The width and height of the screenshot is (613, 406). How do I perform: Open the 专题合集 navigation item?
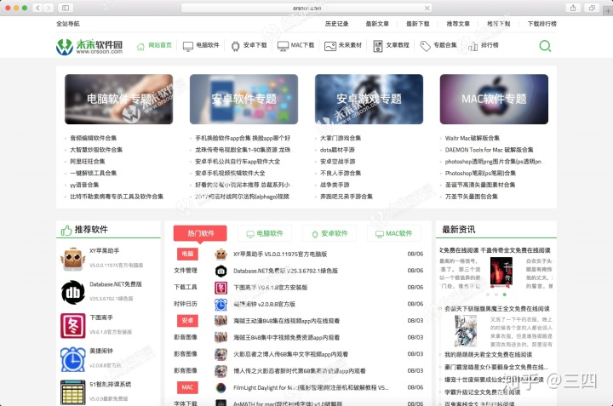pos(438,46)
